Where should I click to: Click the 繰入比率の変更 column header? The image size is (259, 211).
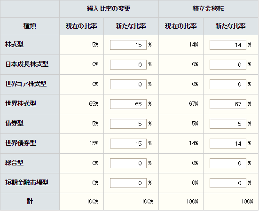tap(109, 9)
